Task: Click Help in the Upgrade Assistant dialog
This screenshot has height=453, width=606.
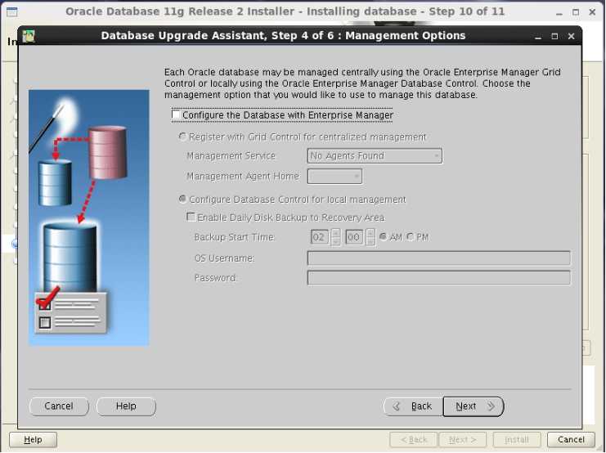Action: pos(126,406)
